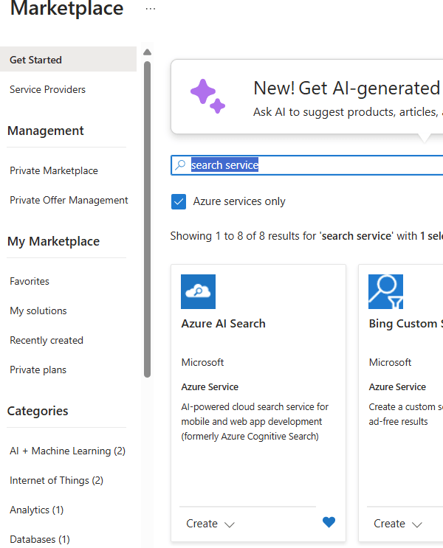Select AI + Machine Learning category
Image resolution: width=443 pixels, height=548 pixels.
(x=67, y=451)
